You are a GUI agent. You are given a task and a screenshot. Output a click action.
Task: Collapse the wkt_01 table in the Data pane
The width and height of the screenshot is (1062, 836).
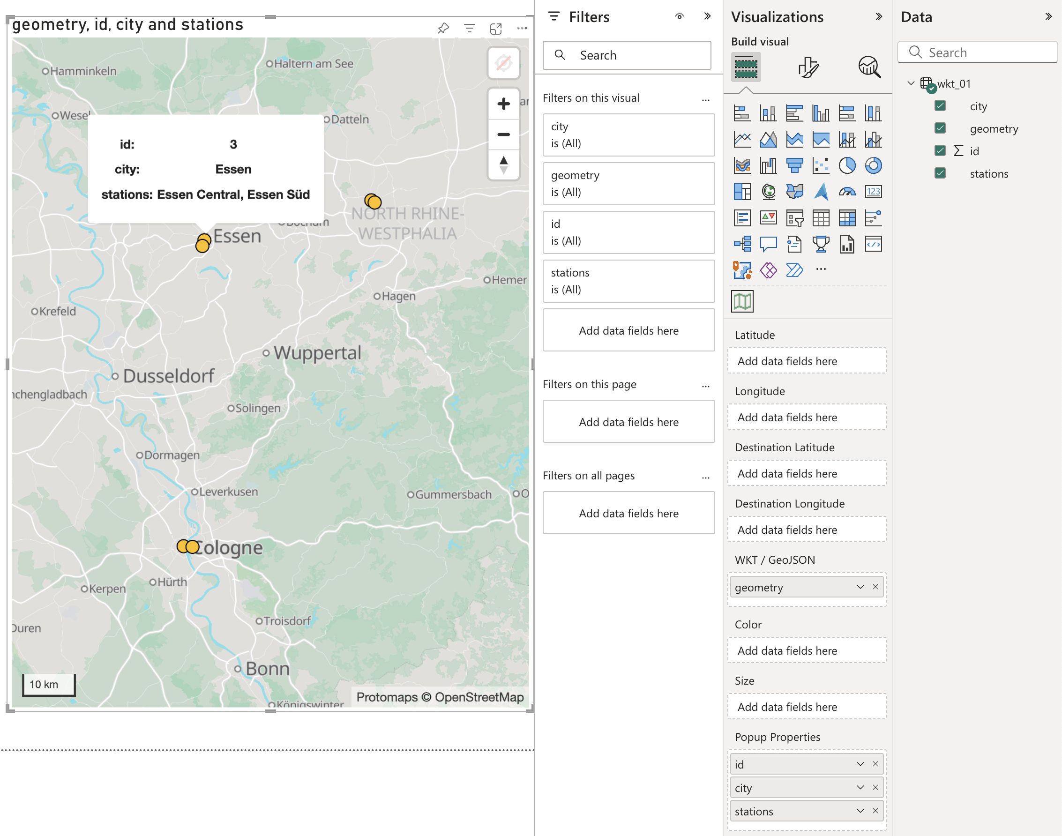[910, 83]
